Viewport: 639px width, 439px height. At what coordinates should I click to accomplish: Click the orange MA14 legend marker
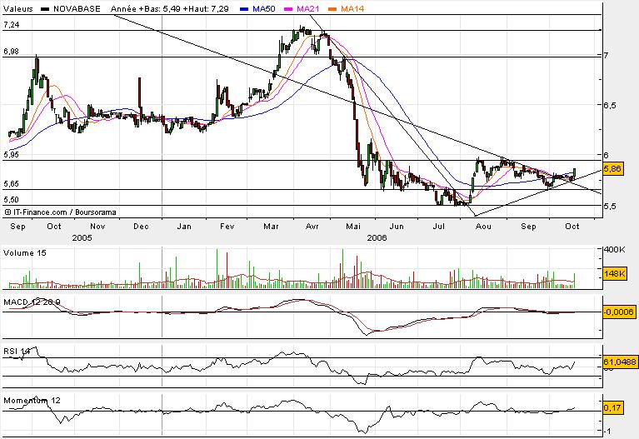[332, 9]
